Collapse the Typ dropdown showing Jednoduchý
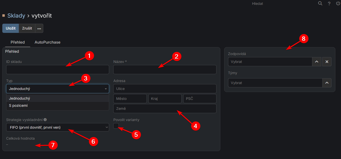Viewport: 341px width, 159px height. coord(57,89)
